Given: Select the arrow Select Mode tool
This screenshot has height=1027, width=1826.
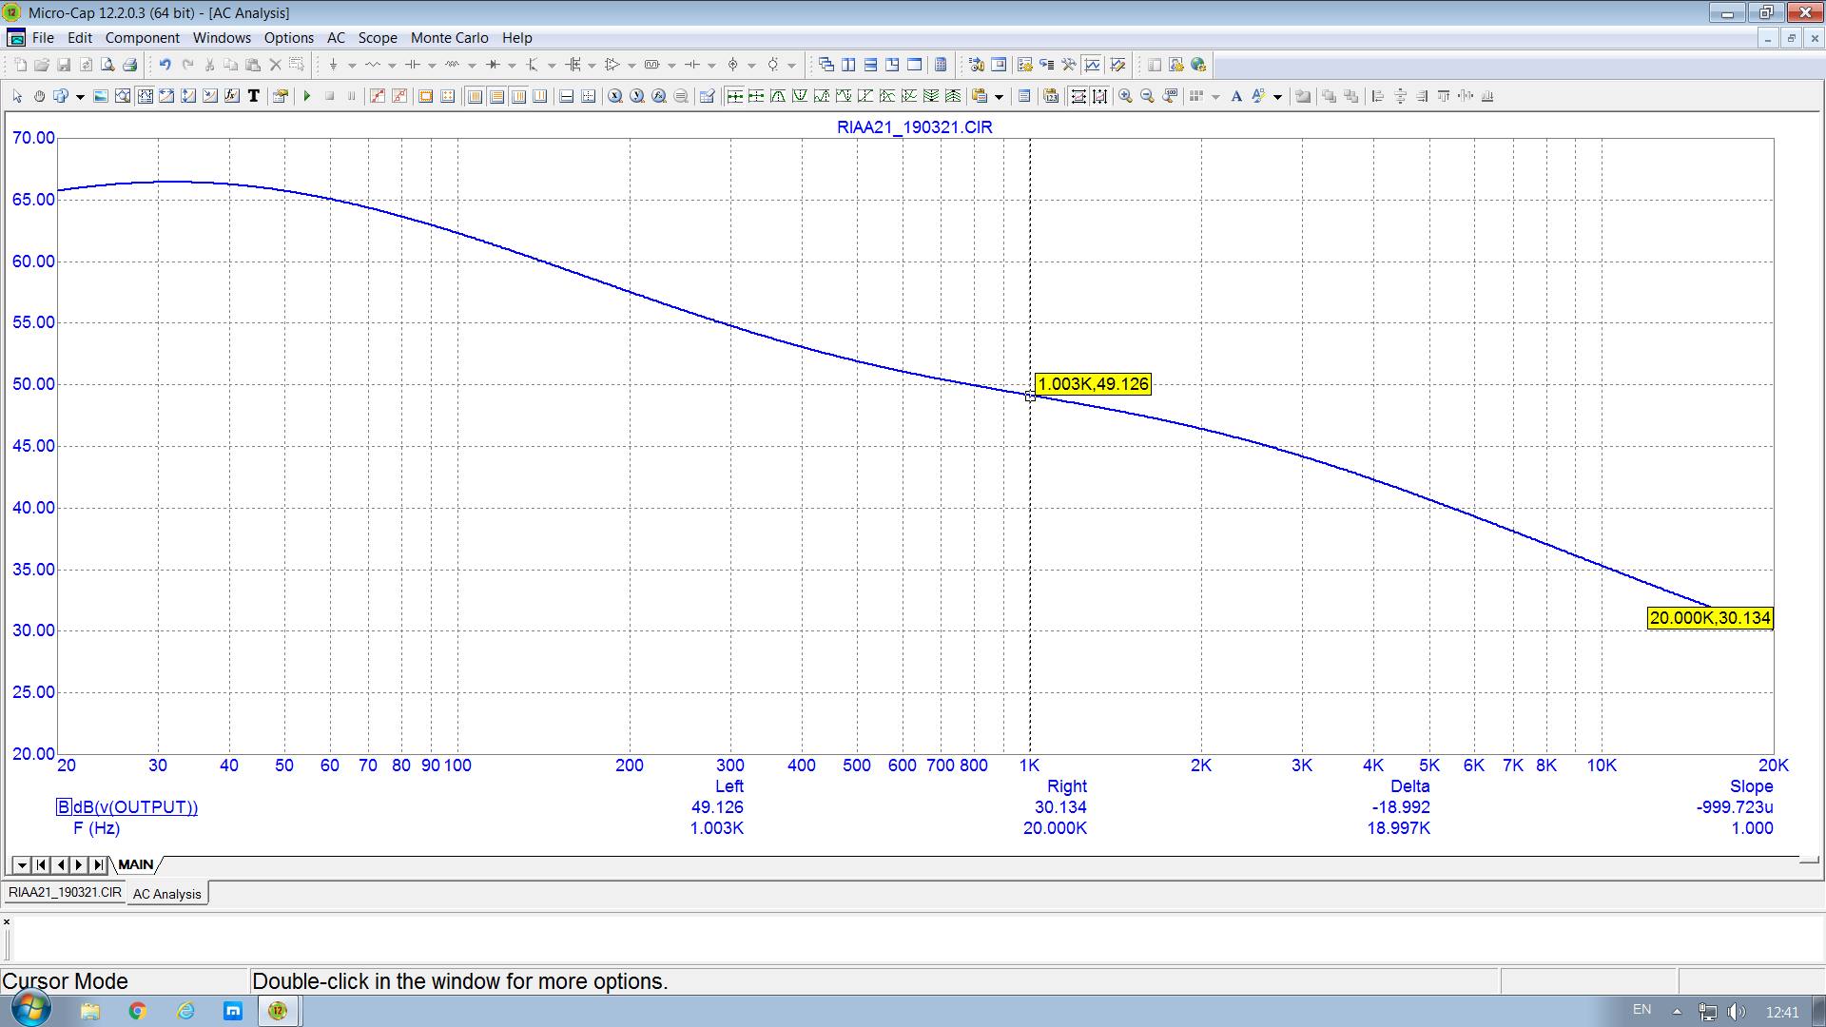Looking at the screenshot, I should point(17,96).
